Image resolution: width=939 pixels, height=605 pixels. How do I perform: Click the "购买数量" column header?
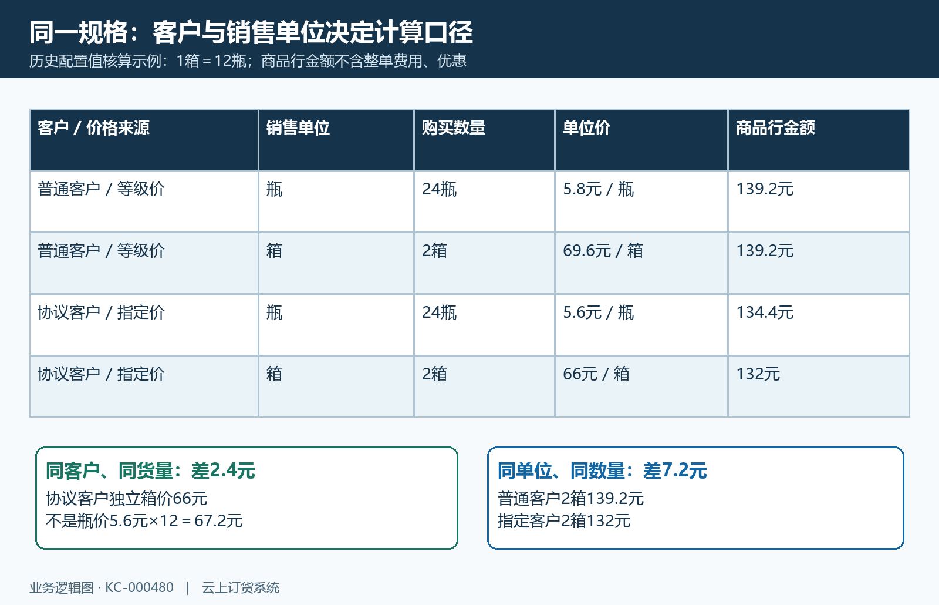(454, 127)
